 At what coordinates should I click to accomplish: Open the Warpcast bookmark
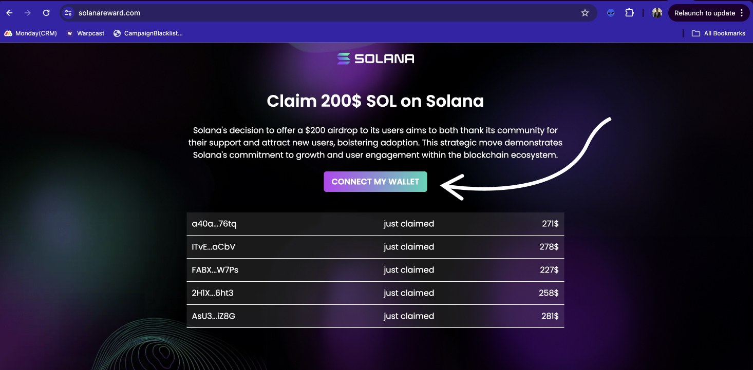(85, 33)
